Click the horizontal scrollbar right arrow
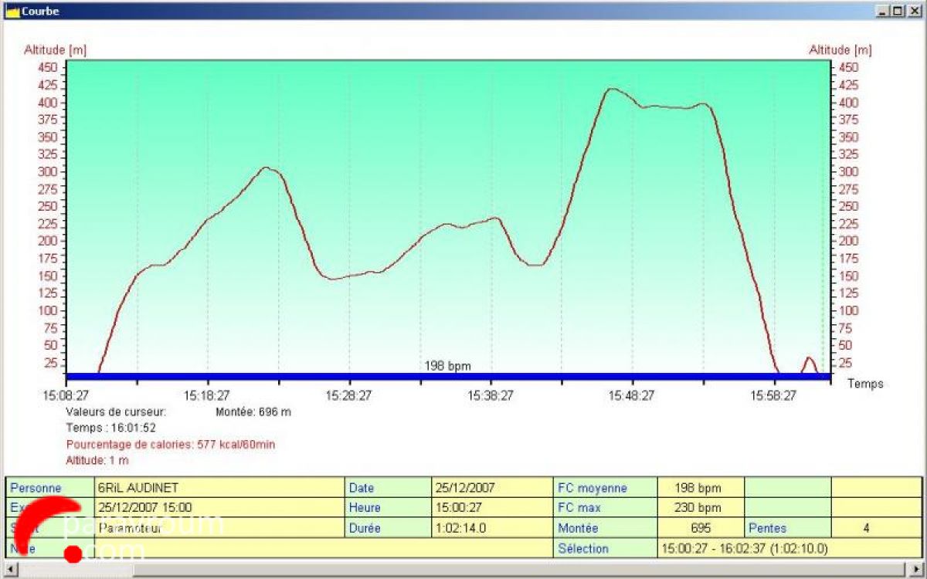Viewport: 927px width, 579px height. click(x=919, y=571)
